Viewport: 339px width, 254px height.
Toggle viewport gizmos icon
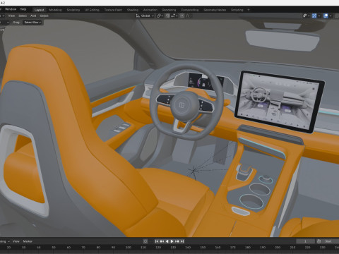pyautogui.click(x=314, y=16)
